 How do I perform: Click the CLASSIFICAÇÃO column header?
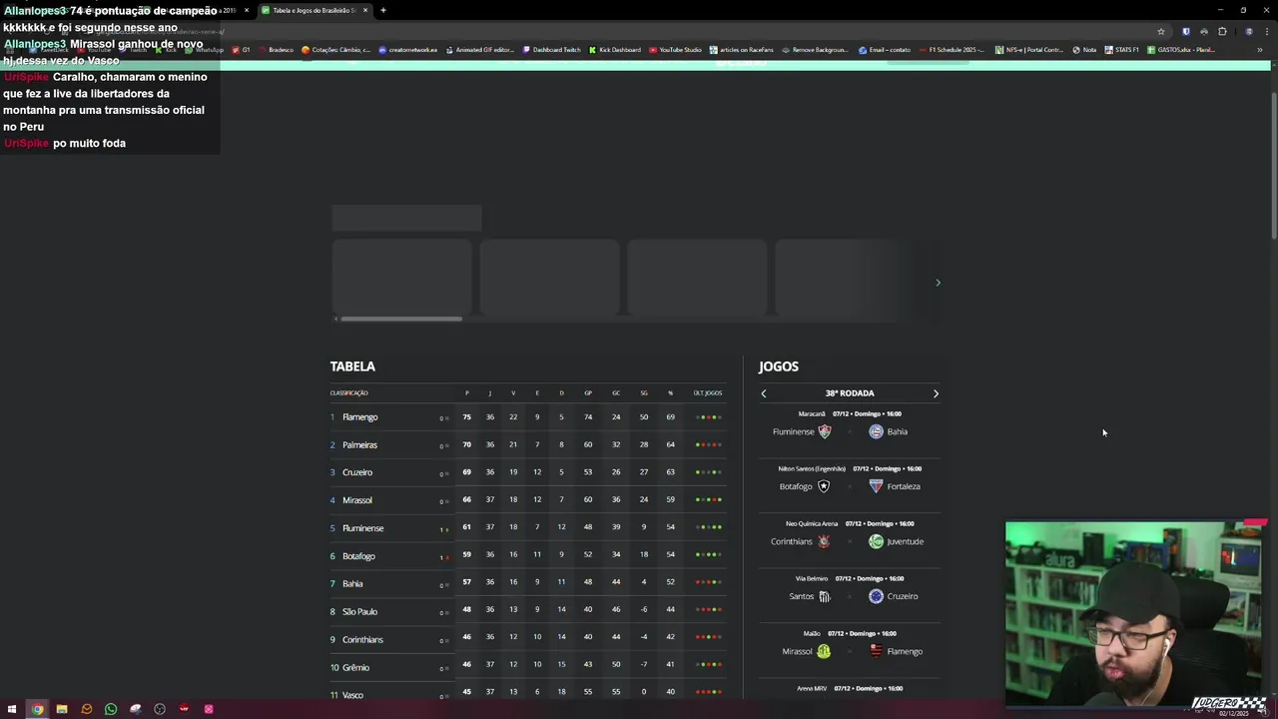click(x=349, y=393)
